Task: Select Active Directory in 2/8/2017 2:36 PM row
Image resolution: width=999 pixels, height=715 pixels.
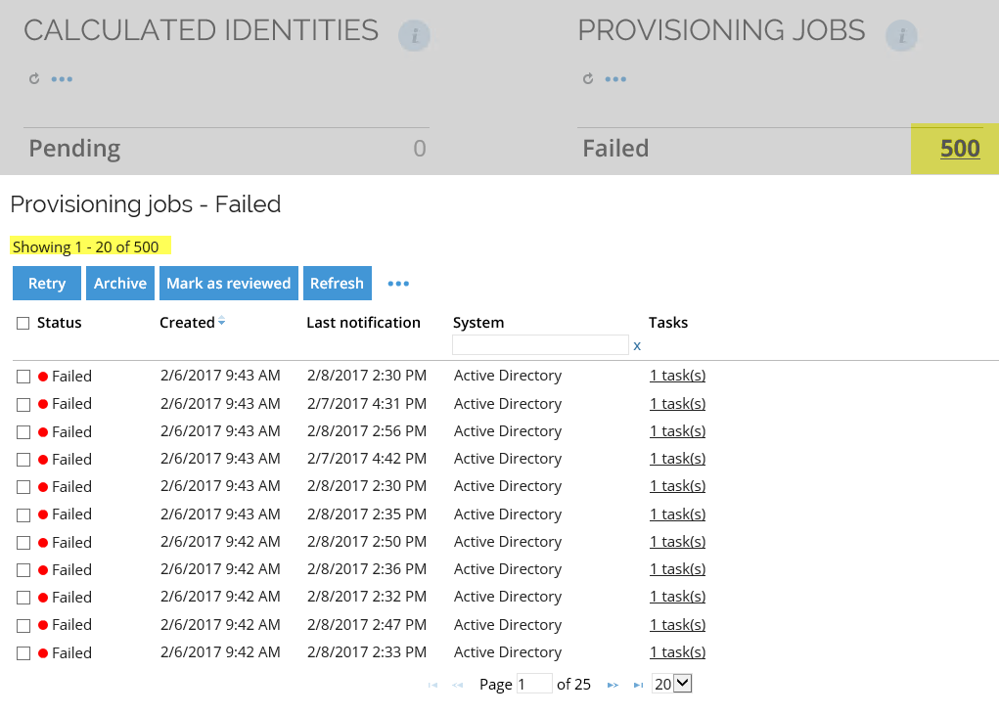Action: [508, 569]
